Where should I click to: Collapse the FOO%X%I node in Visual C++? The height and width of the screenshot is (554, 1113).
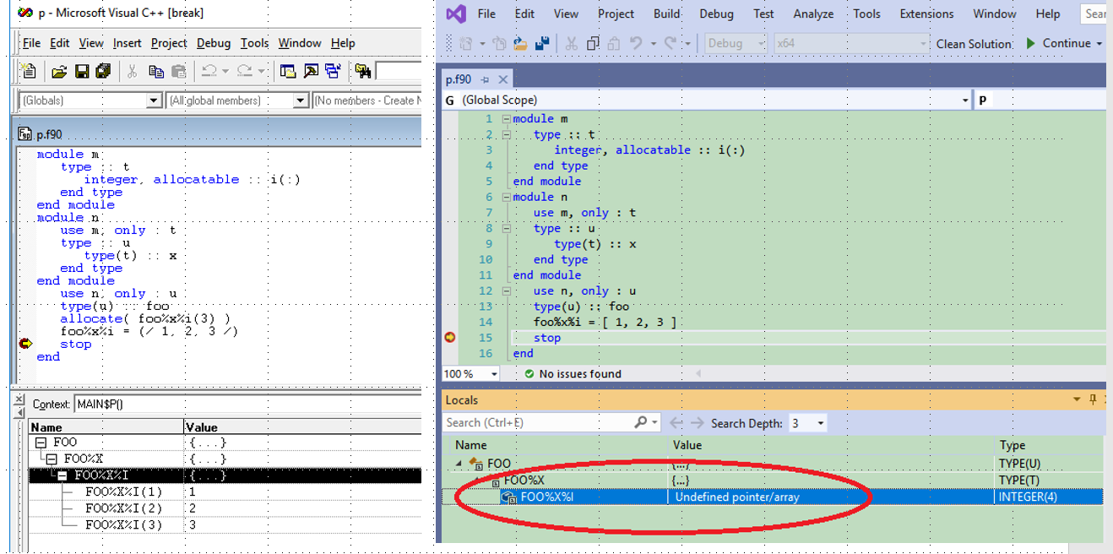click(62, 475)
